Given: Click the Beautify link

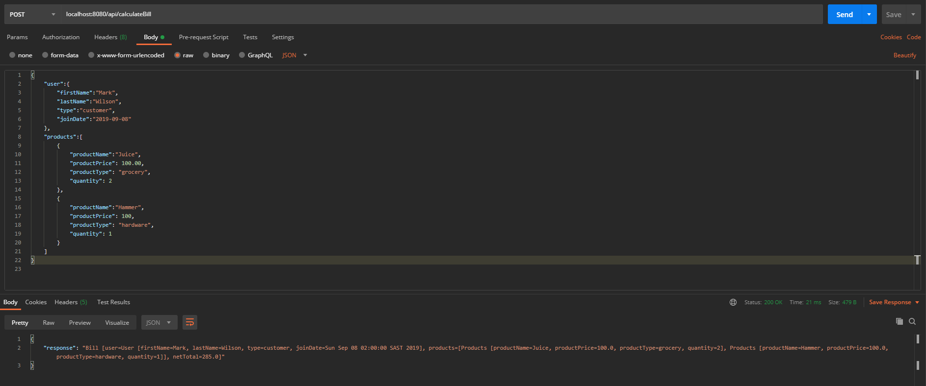Looking at the screenshot, I should click(x=904, y=55).
